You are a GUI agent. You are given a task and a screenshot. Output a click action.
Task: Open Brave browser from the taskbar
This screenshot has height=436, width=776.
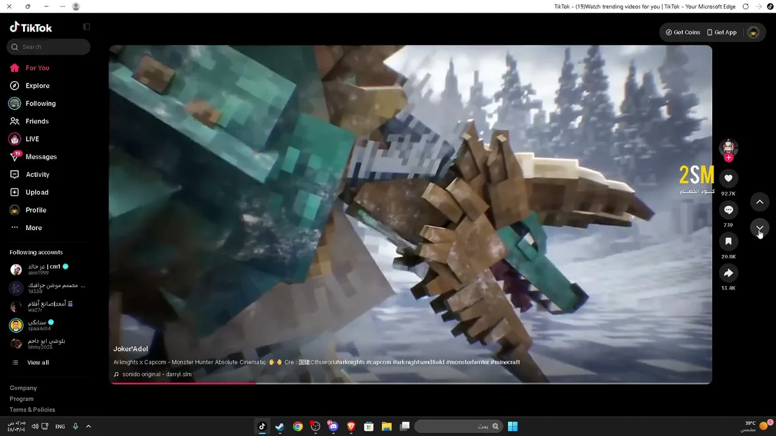(x=351, y=426)
